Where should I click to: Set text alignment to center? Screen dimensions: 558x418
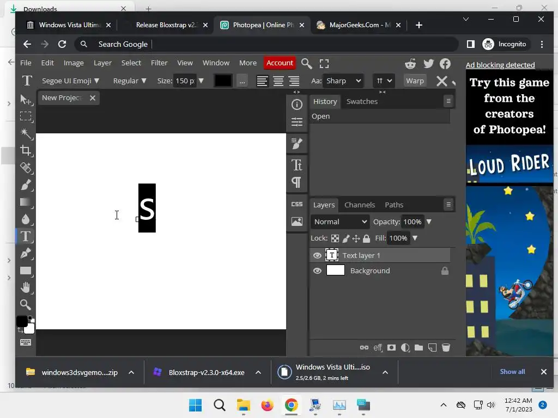pyautogui.click(x=278, y=81)
